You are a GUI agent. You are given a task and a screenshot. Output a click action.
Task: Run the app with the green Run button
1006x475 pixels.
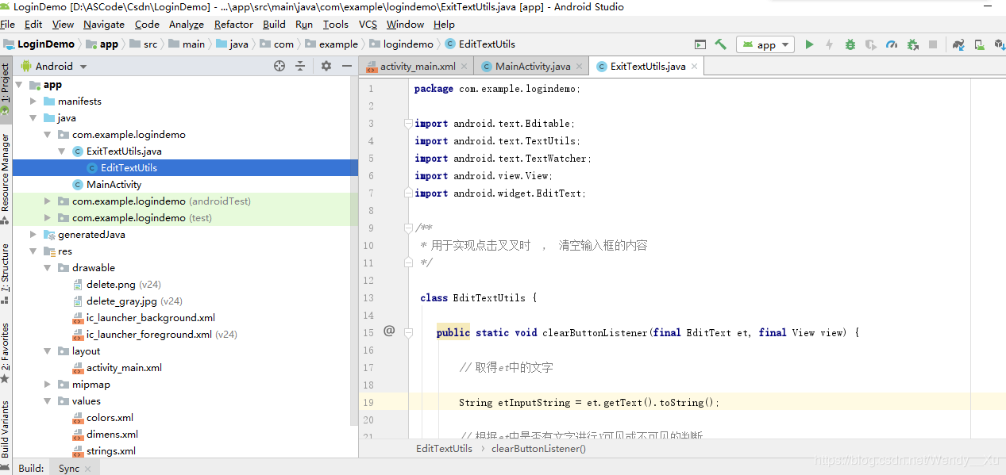coord(809,44)
